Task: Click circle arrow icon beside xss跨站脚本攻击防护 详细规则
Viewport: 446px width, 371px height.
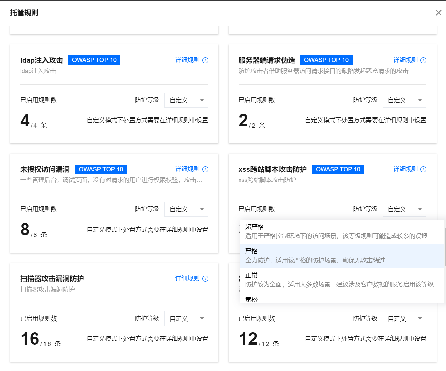Action: [424, 169]
